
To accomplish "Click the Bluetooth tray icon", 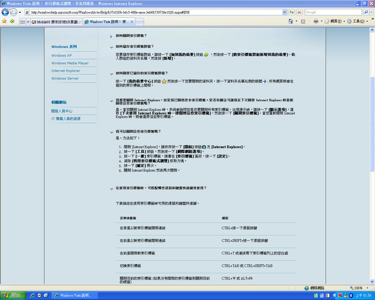I will pyautogui.click(x=351, y=296).
